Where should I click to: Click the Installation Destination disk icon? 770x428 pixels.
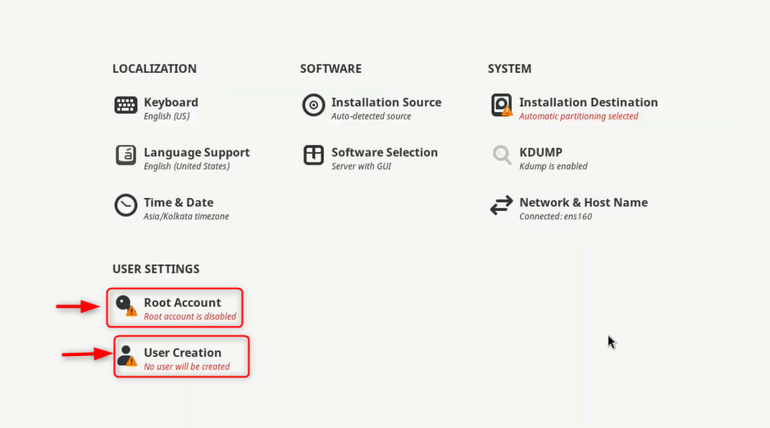(x=501, y=105)
